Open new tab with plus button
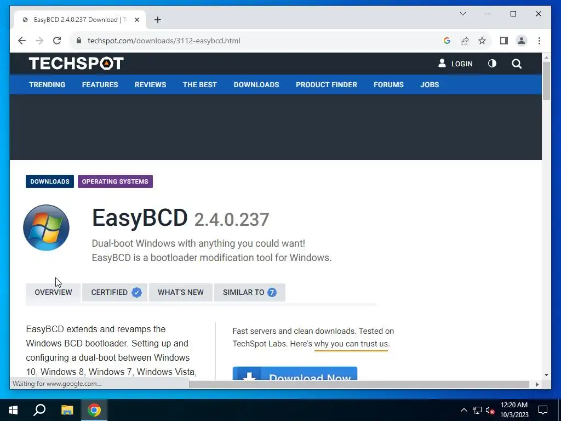This screenshot has width=561, height=421. (158, 20)
